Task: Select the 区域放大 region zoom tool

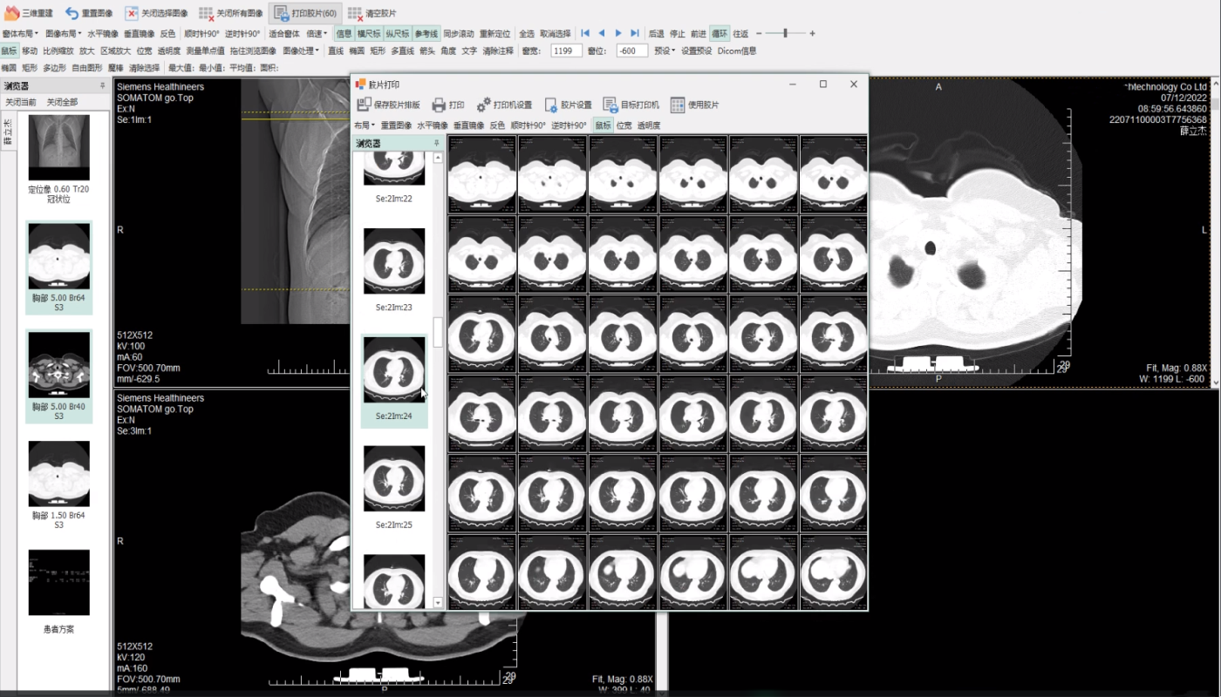Action: point(115,51)
